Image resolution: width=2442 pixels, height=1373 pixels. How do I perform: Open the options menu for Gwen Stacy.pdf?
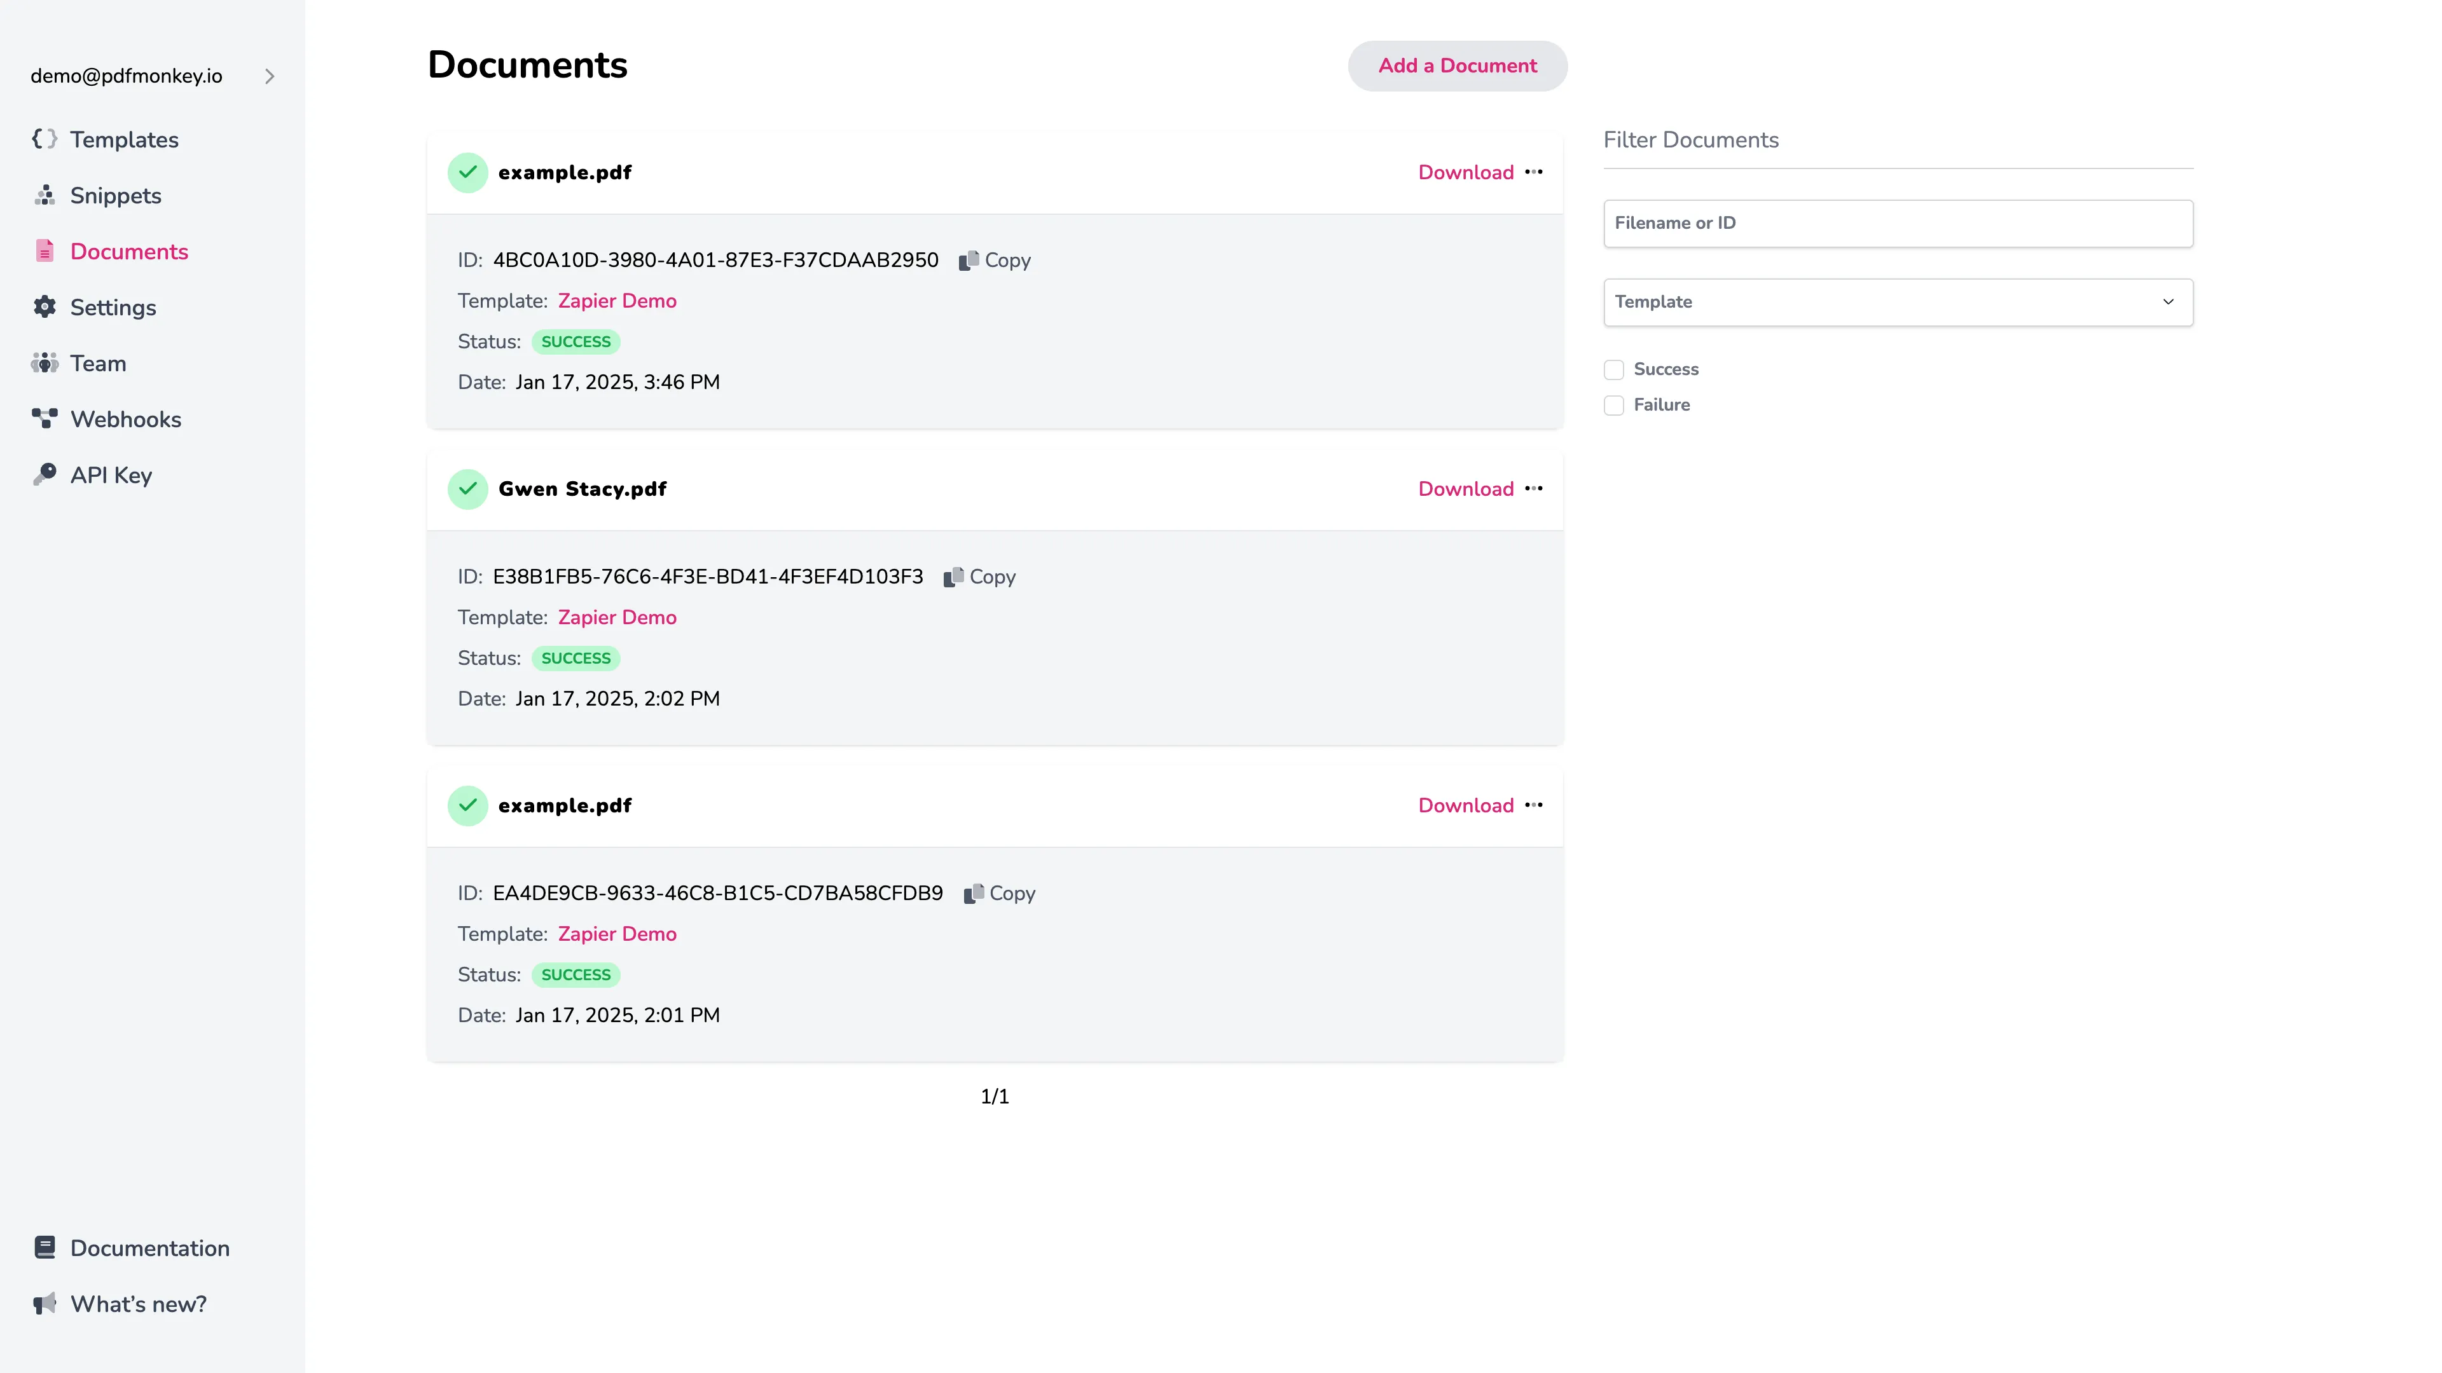tap(1536, 489)
